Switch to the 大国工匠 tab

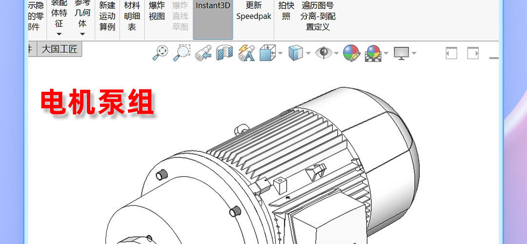60,49
